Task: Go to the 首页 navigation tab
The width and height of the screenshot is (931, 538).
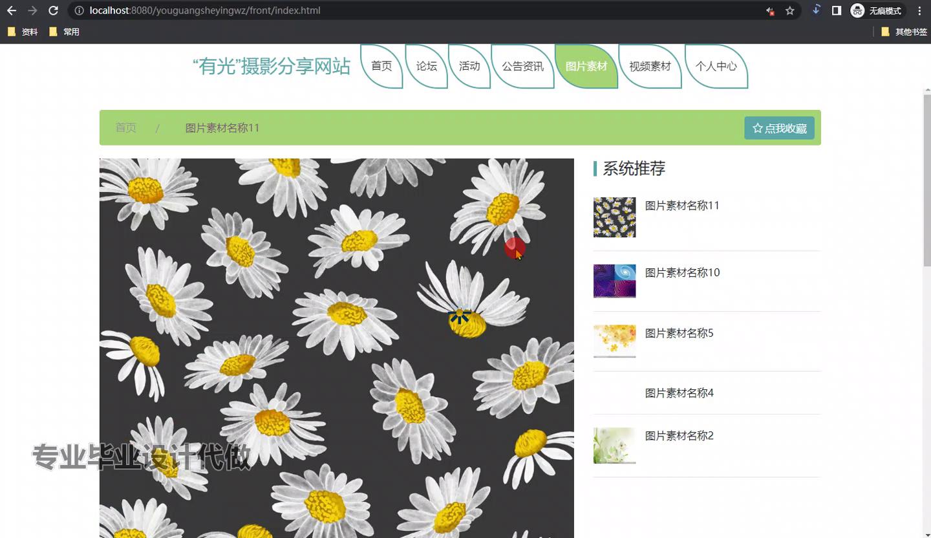Action: pyautogui.click(x=381, y=66)
